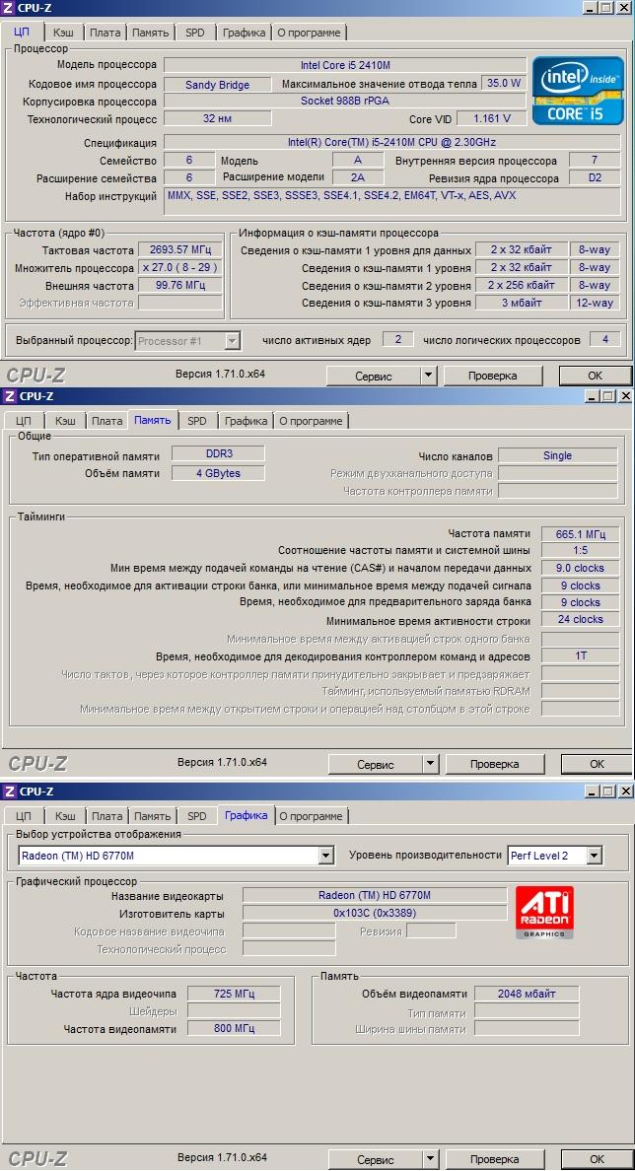Screen dimensions: 635x1171
Task: Open Кэш tab in graphics window
Action: tap(65, 816)
